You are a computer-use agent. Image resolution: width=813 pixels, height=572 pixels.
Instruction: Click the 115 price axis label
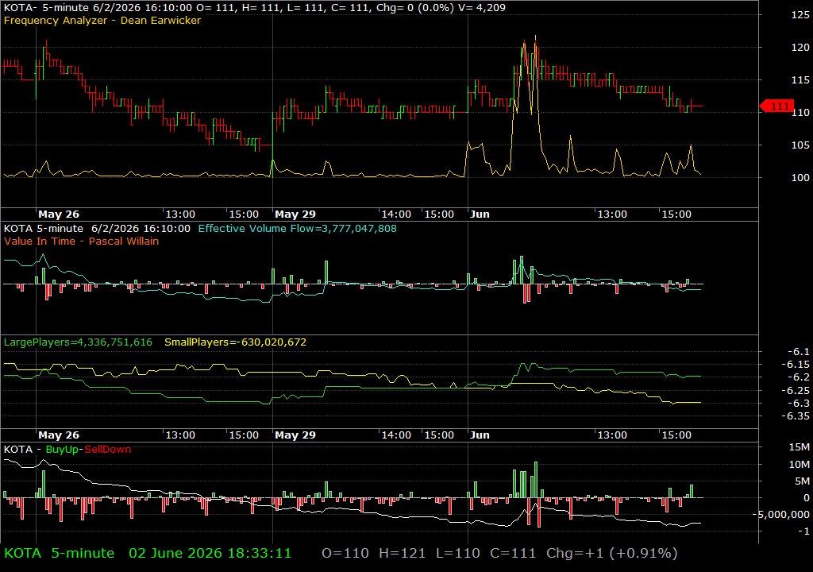800,80
